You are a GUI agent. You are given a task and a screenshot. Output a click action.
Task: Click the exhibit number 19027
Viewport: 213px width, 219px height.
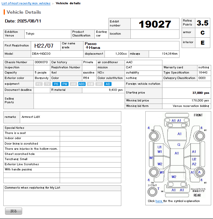coord(155,24)
